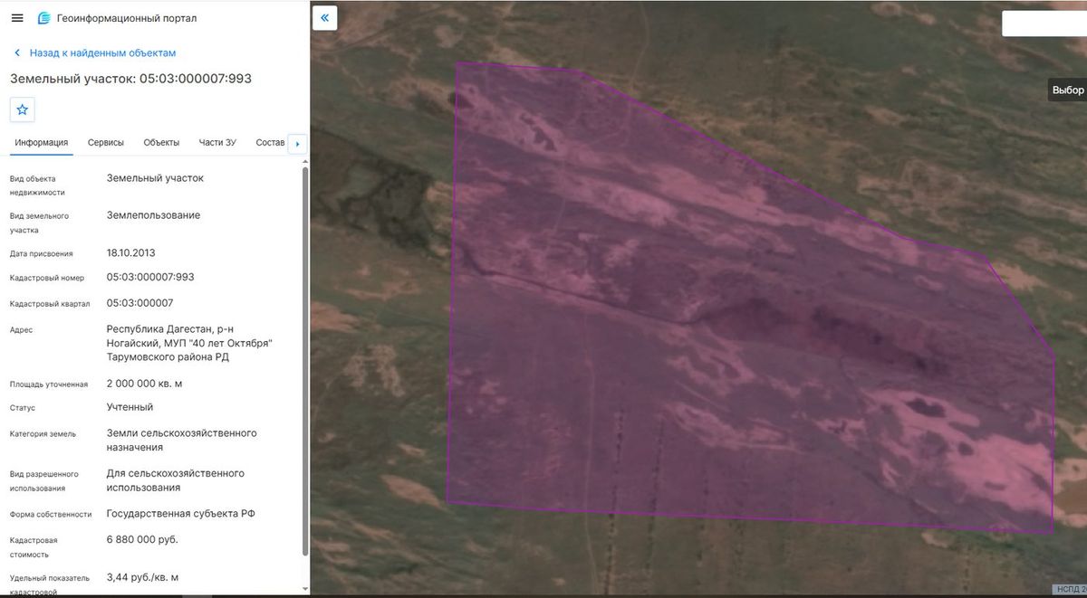Go back via Назад к найденным объектам
This screenshot has width=1087, height=598.
pyautogui.click(x=94, y=53)
